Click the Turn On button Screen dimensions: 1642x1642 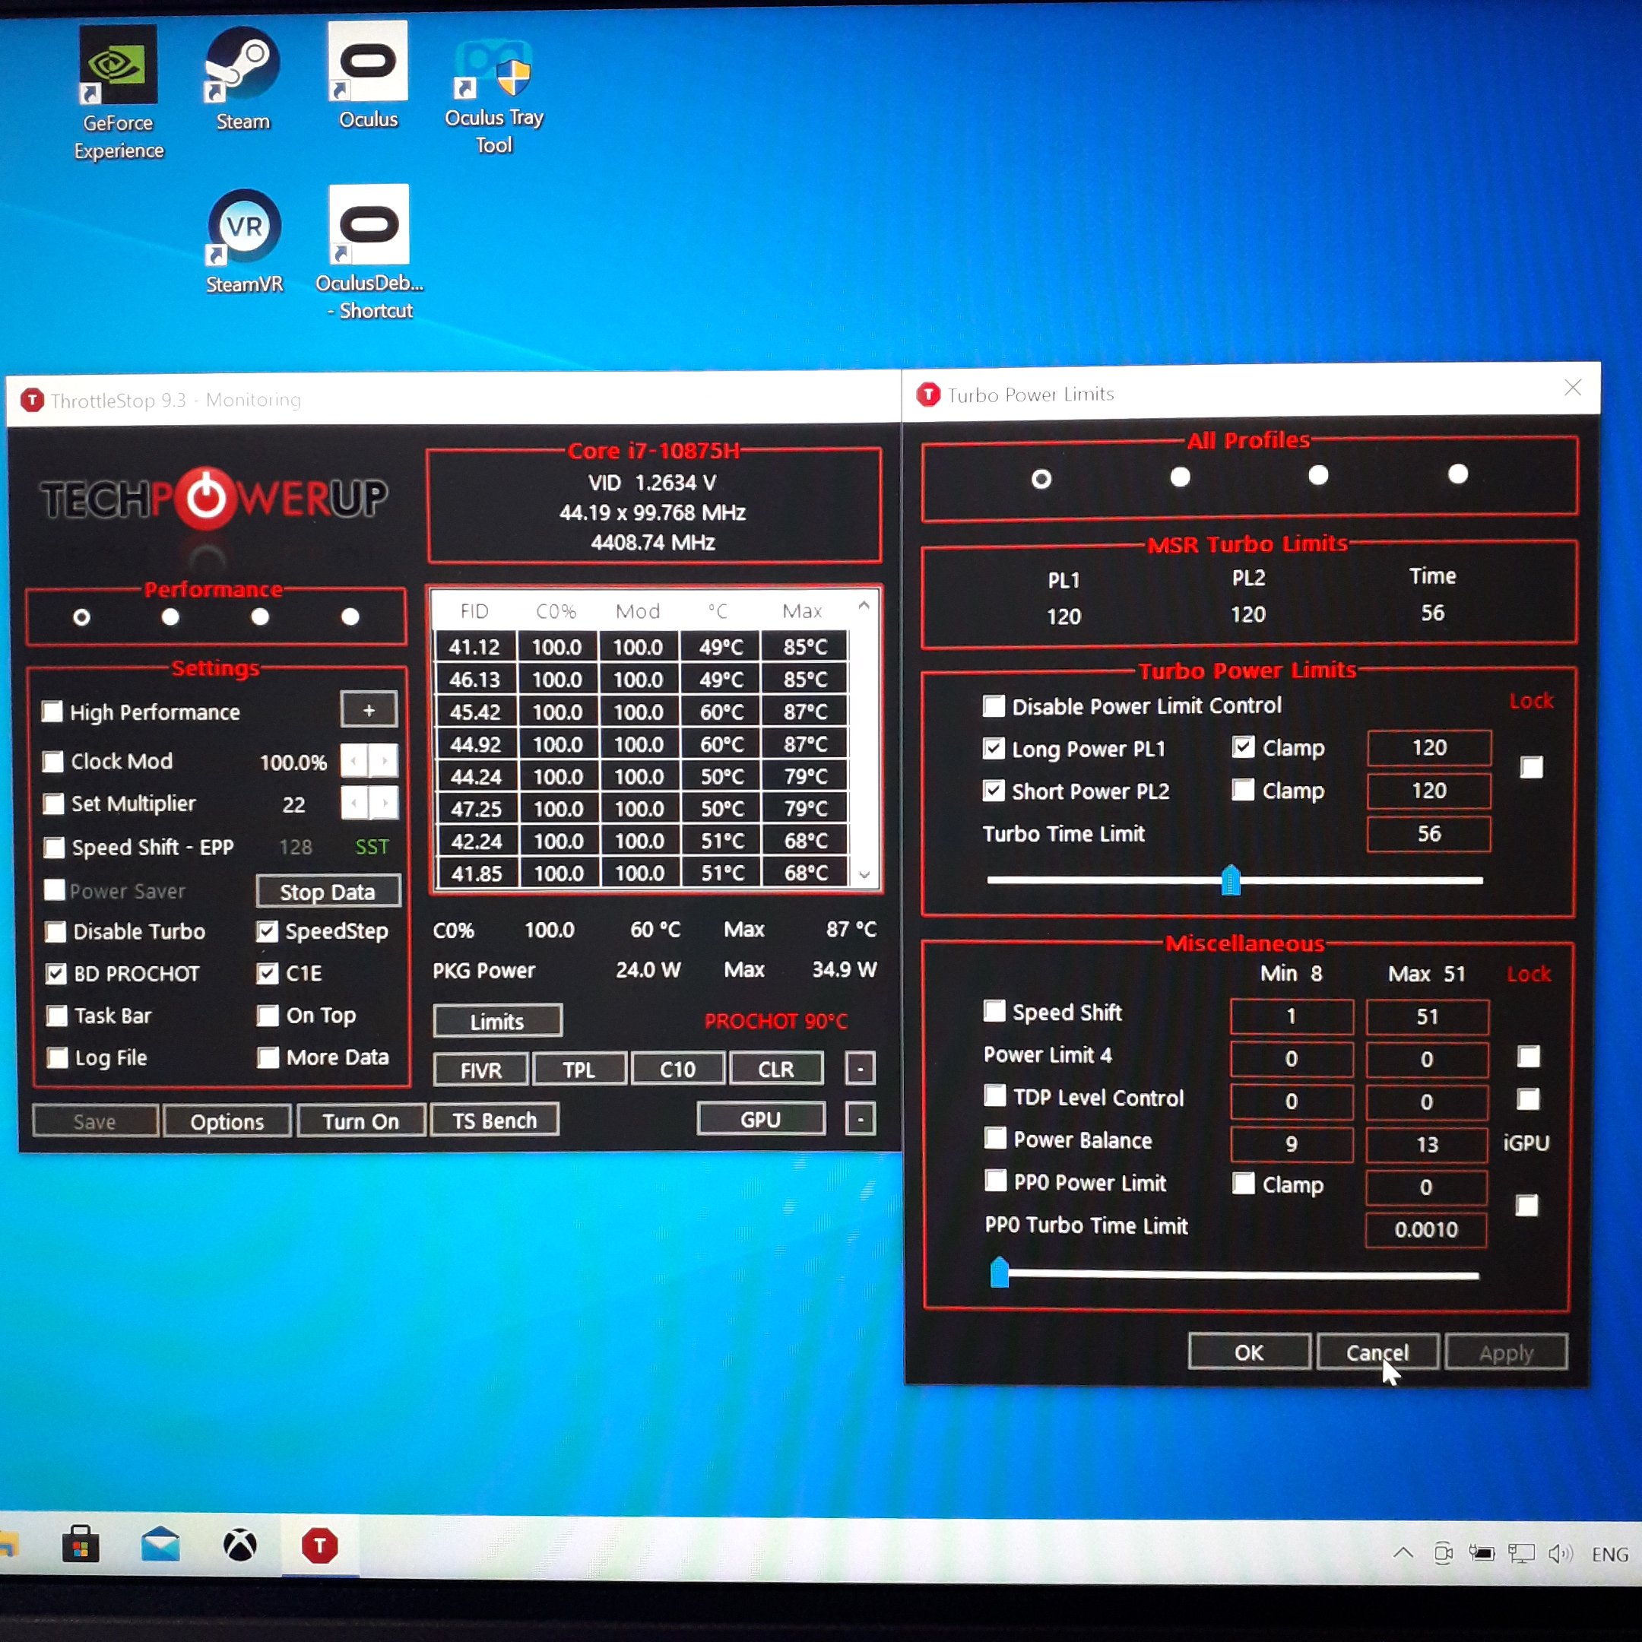360,1121
